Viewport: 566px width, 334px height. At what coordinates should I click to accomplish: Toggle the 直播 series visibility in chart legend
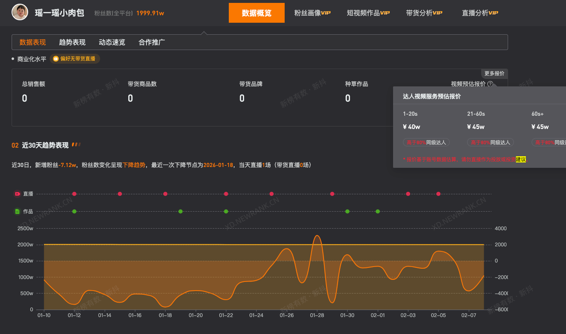tap(23, 193)
